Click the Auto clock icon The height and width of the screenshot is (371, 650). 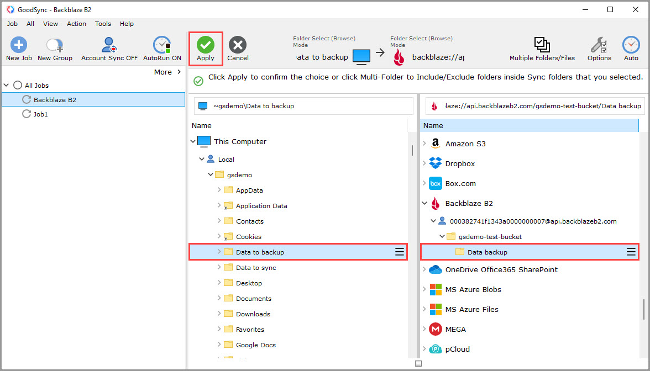631,45
